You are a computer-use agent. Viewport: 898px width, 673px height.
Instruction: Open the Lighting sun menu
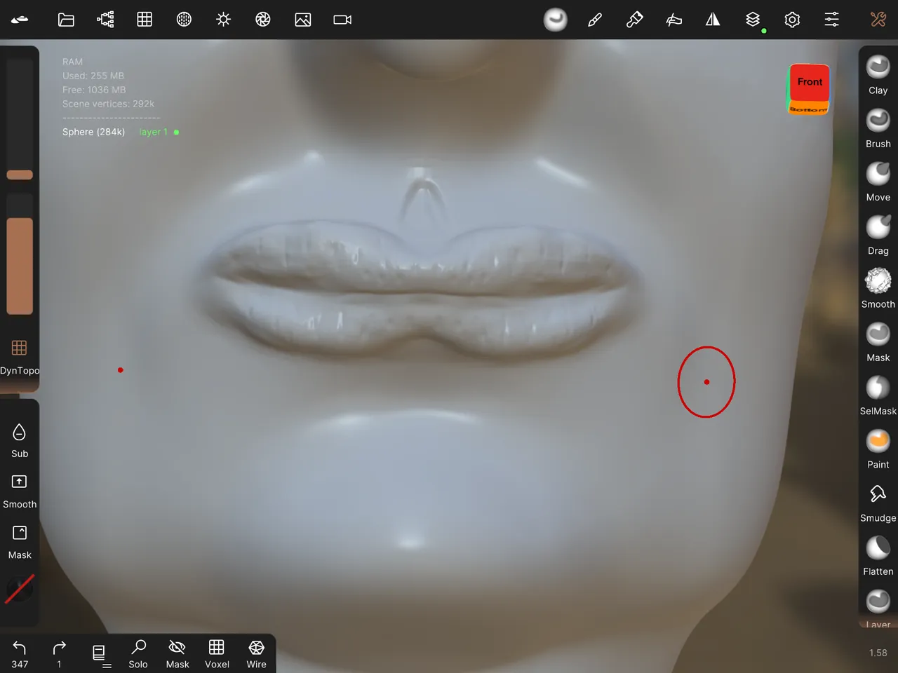coord(224,20)
